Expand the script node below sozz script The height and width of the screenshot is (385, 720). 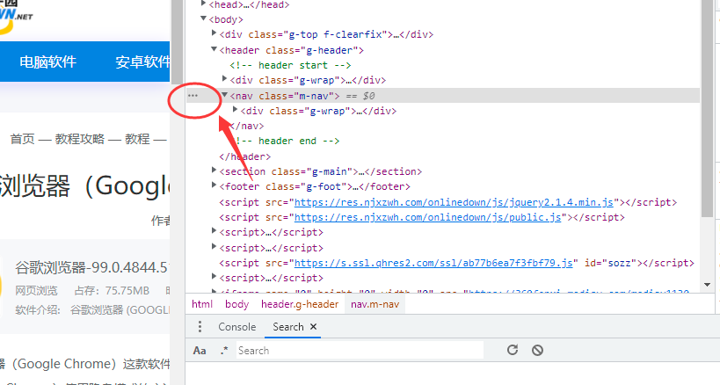[x=214, y=277]
